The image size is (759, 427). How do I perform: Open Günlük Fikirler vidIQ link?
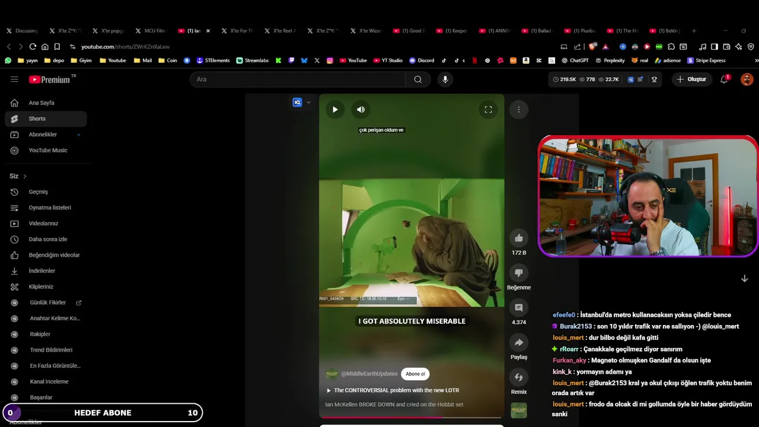tap(46, 302)
